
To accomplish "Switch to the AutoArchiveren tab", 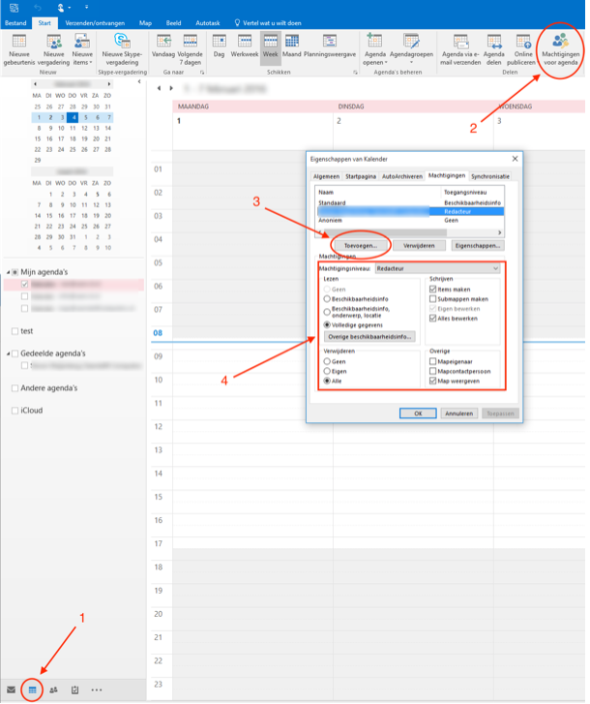I will pos(401,176).
